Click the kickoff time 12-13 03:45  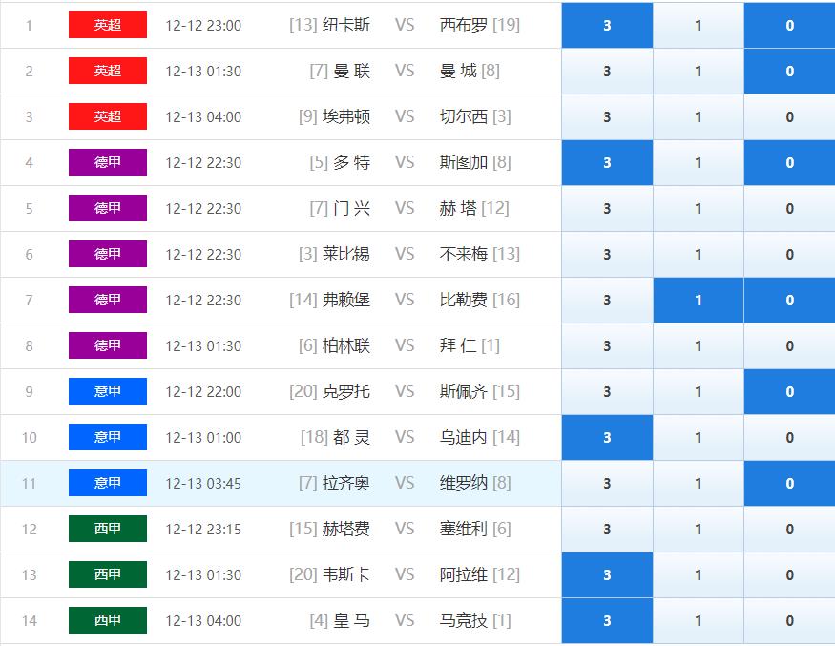[203, 484]
